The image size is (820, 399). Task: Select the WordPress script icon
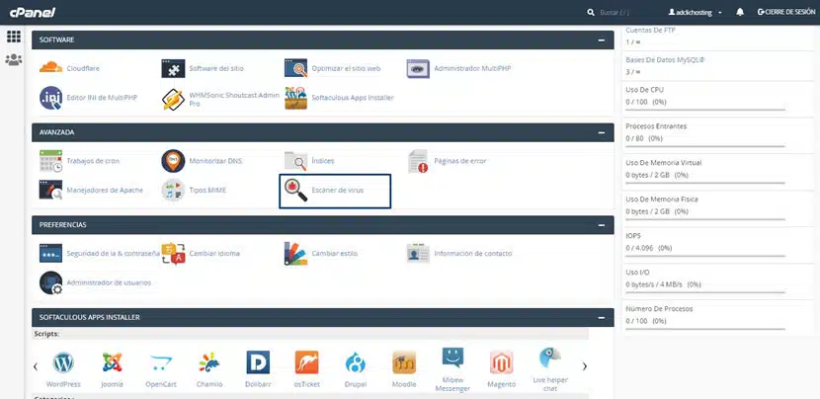point(64,362)
